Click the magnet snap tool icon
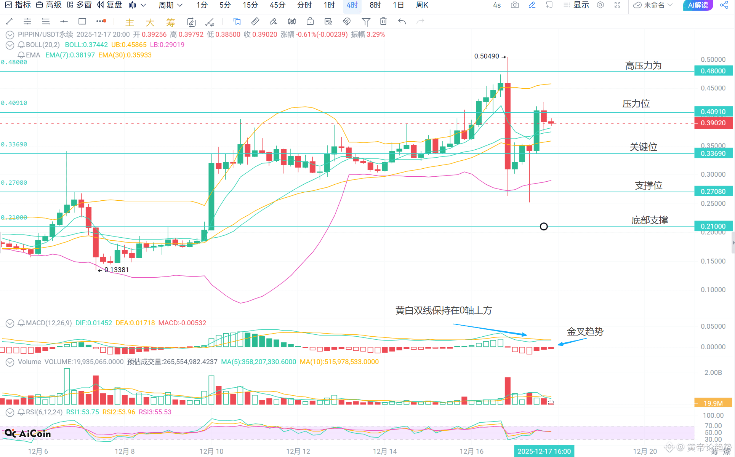Image resolution: width=735 pixels, height=457 pixels. click(x=346, y=22)
